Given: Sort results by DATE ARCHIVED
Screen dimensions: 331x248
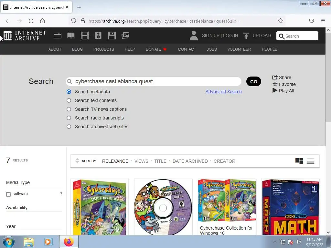Looking at the screenshot, I should pyautogui.click(x=190, y=161).
